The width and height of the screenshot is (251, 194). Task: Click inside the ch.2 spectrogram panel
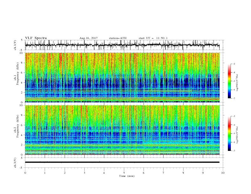pyautogui.click(x=122, y=130)
